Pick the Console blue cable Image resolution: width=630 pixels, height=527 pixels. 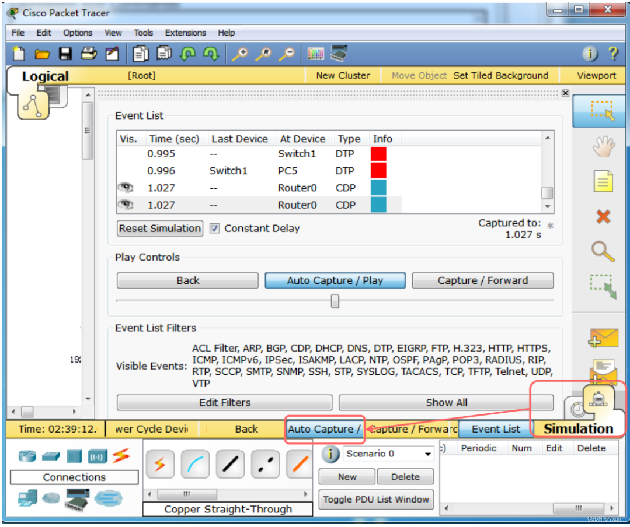195,464
